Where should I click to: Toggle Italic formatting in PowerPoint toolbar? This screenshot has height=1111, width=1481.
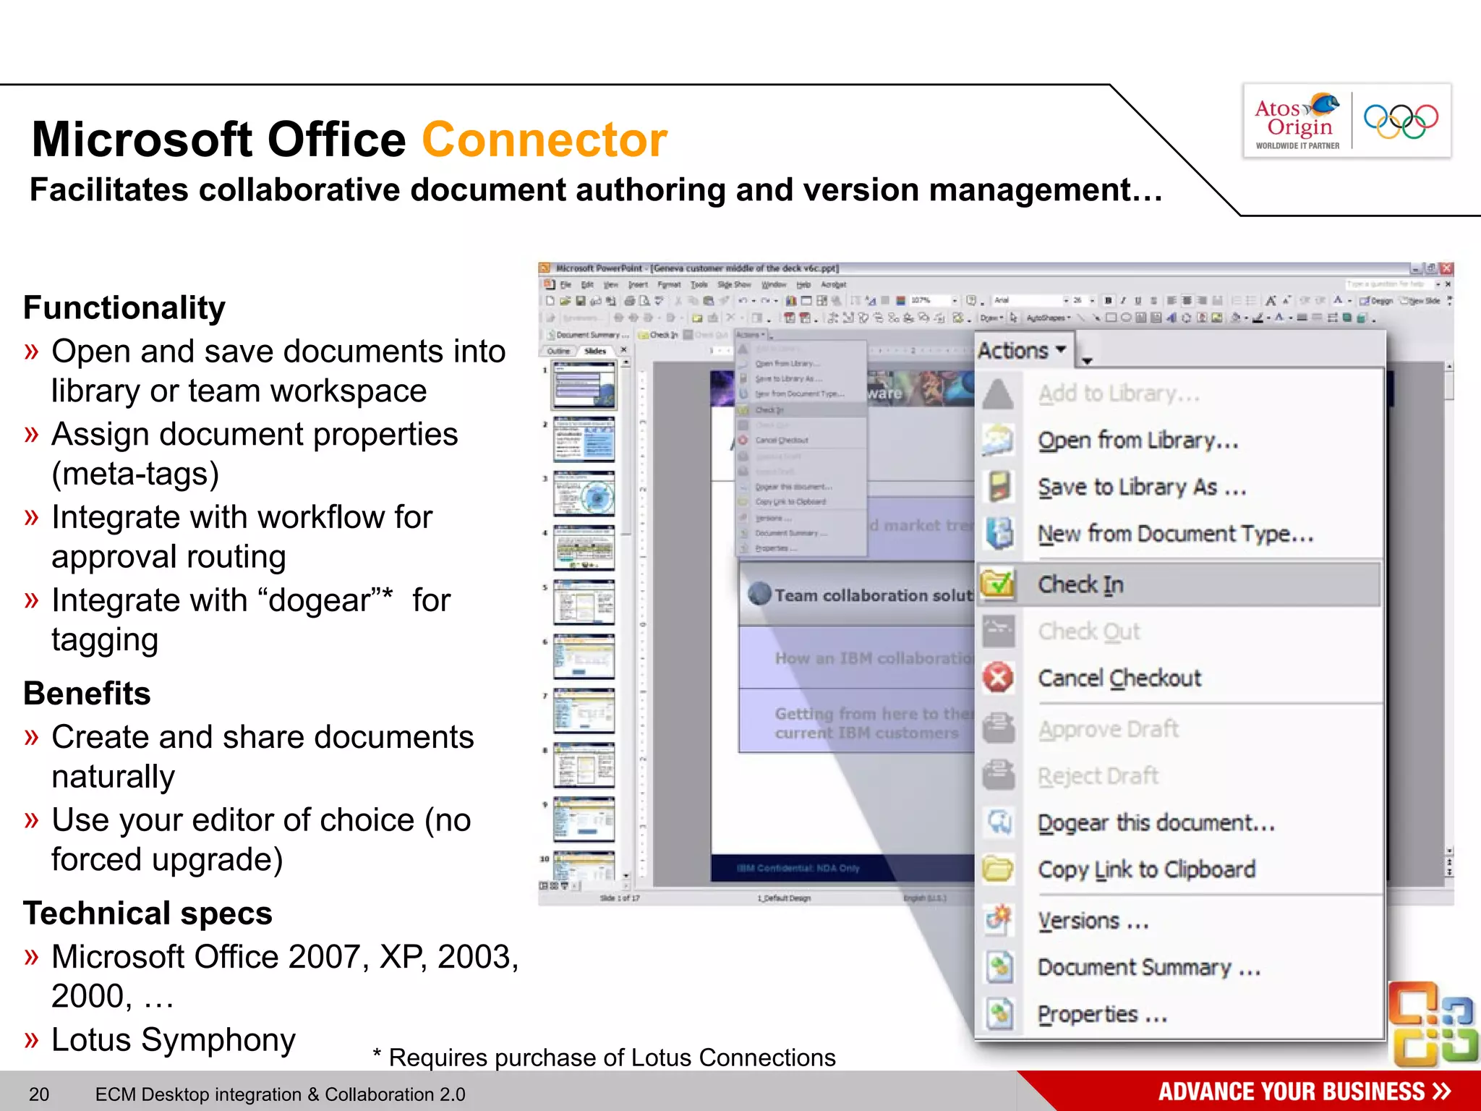(1123, 300)
